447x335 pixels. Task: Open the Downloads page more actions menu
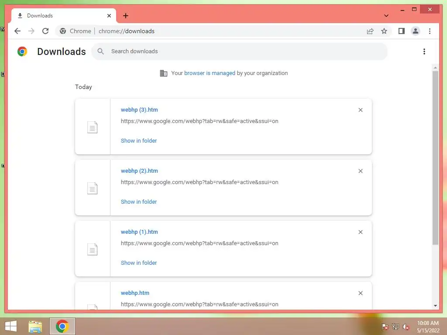[x=424, y=51]
